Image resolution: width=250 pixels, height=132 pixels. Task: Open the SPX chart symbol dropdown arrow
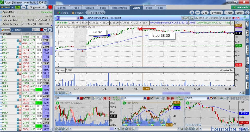[x=208, y=98]
